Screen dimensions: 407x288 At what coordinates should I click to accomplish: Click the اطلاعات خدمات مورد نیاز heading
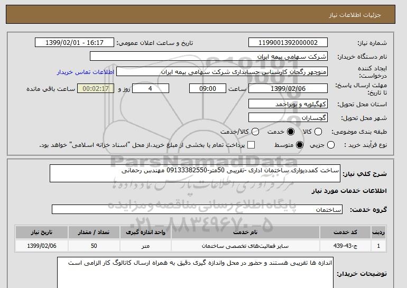pos(349,191)
